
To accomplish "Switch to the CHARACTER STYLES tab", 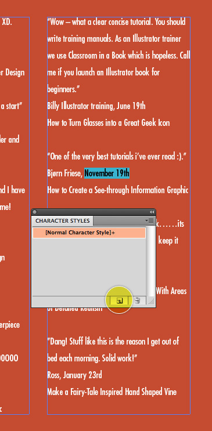I will 63,221.
